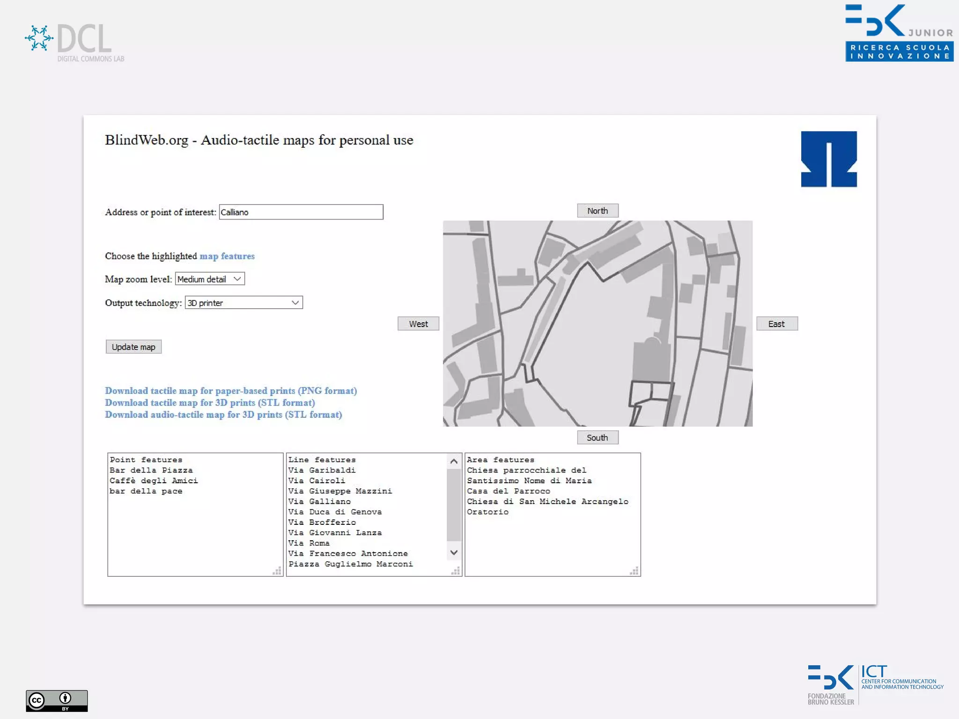
Task: Click the DCL Digital Commons Lab logo
Action: pos(75,42)
